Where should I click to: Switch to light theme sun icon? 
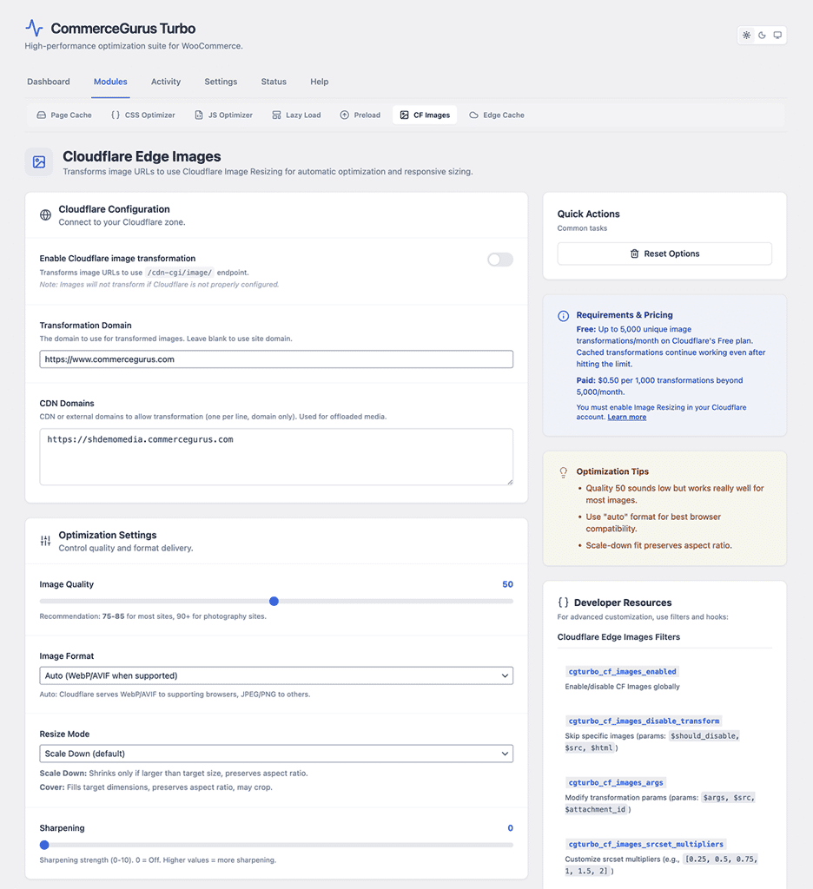coord(747,35)
